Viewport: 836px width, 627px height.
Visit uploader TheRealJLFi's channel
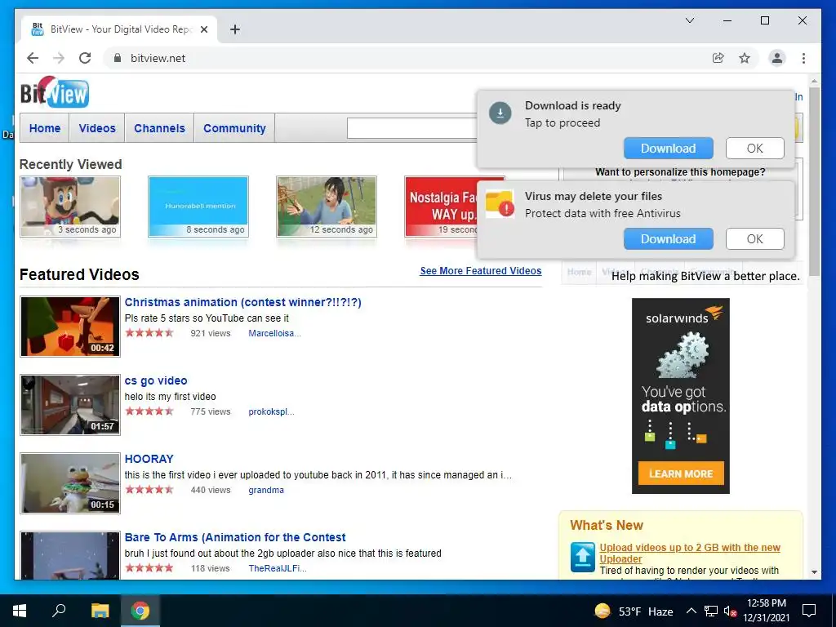(x=278, y=568)
